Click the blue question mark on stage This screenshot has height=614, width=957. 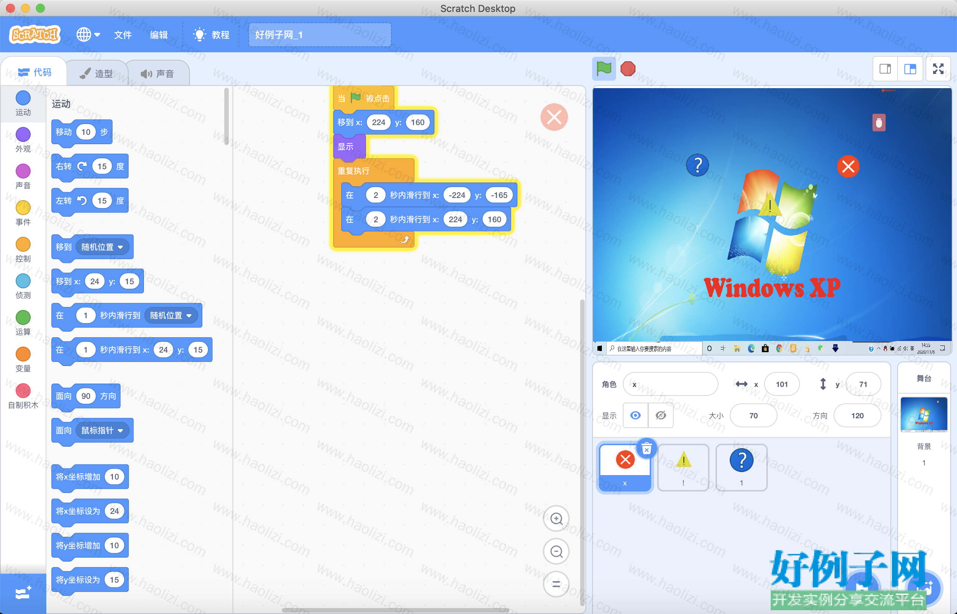tap(698, 165)
